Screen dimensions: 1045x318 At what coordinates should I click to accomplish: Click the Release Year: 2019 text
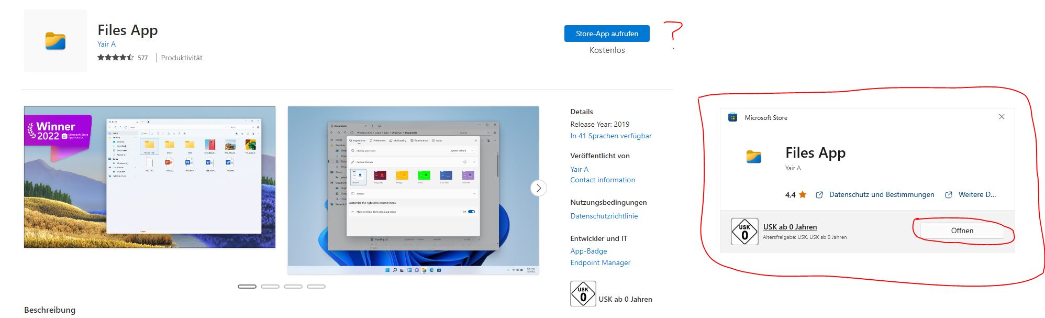[599, 124]
